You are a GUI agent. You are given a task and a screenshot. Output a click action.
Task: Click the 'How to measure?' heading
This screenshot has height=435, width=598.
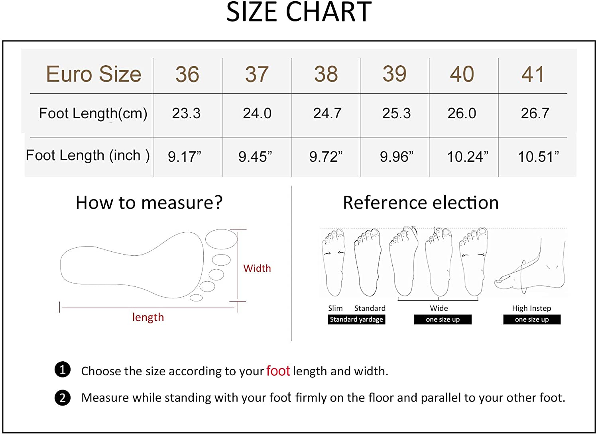(149, 202)
